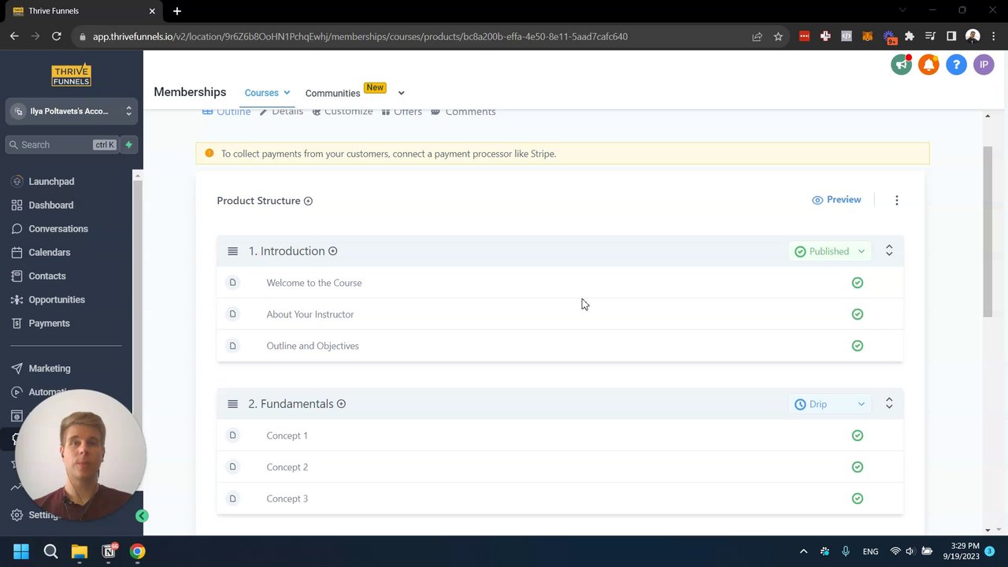Toggle publish status of Outline and Objectives

point(858,346)
